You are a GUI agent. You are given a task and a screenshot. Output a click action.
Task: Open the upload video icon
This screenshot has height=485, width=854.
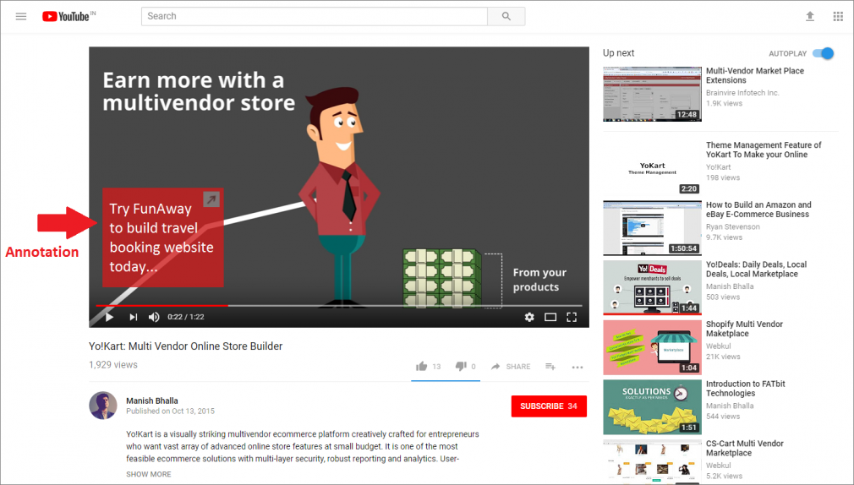[810, 16]
